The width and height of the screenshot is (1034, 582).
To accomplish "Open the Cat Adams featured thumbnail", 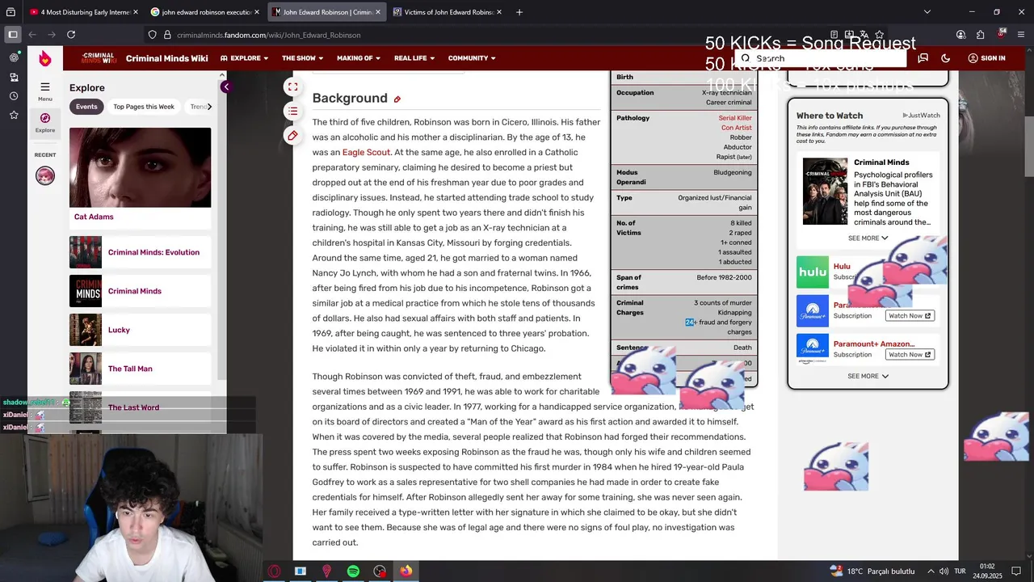I will tap(140, 167).
